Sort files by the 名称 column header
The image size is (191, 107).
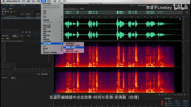4,14
